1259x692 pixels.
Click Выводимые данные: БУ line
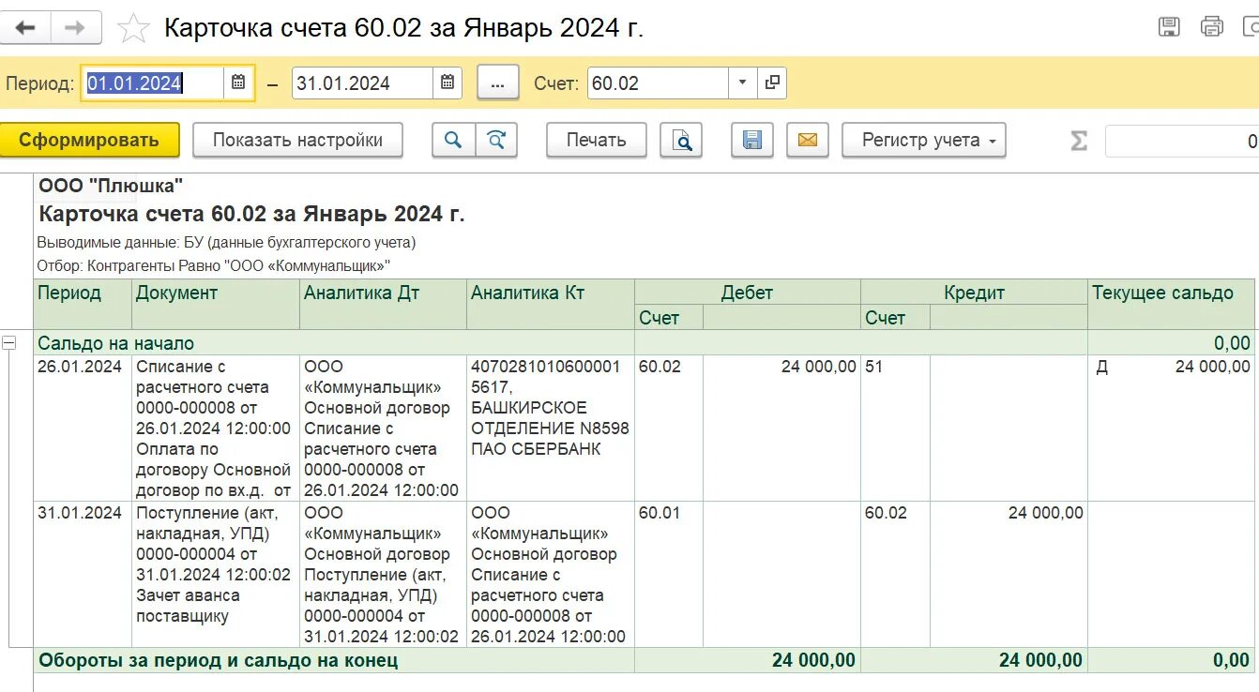[226, 242]
